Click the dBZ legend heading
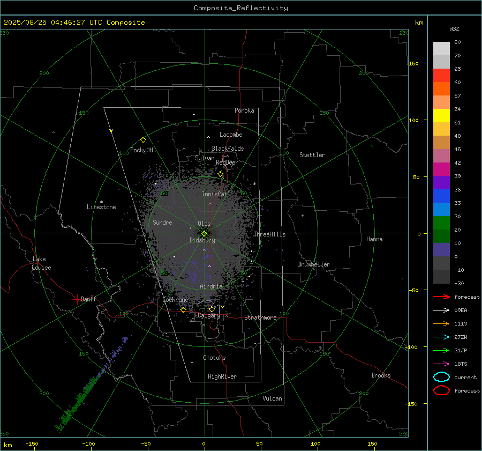 click(x=454, y=28)
